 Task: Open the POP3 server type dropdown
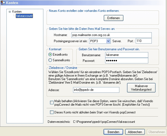pyautogui.click(x=108, y=41)
